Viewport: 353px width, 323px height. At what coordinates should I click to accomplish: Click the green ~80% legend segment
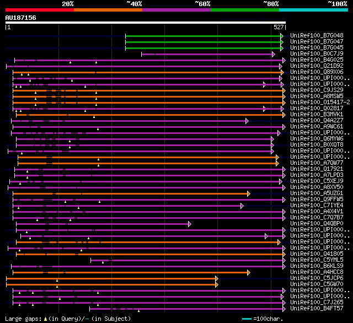coord(245,10)
